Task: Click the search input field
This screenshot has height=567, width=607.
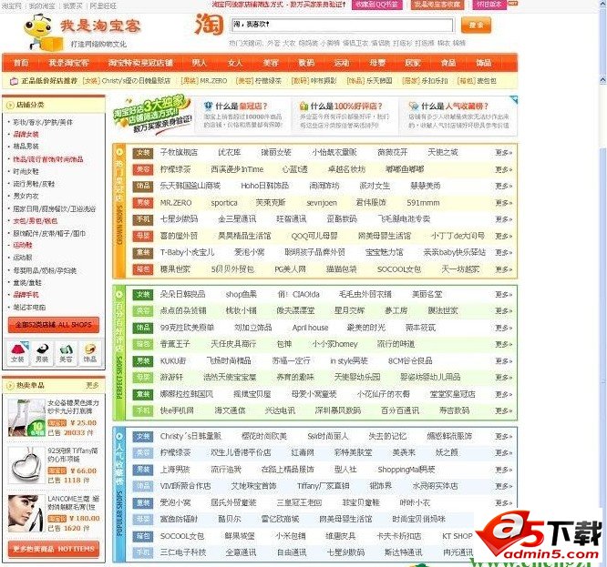Action: [x=342, y=25]
